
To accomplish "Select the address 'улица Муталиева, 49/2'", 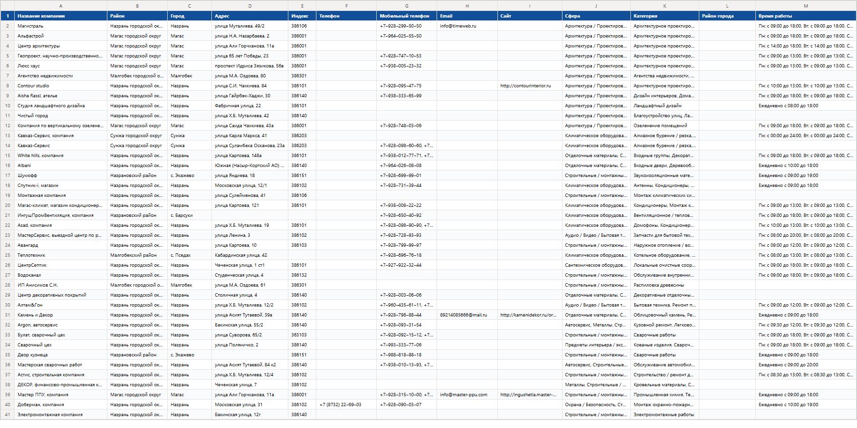I will (250, 26).
